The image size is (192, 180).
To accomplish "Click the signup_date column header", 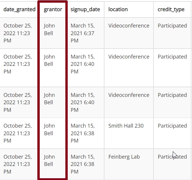I will point(85,10).
